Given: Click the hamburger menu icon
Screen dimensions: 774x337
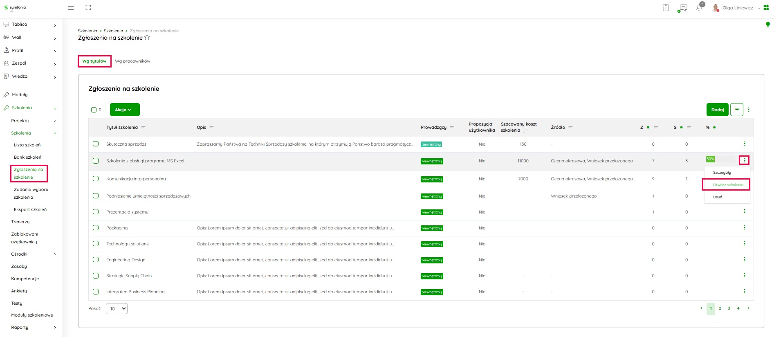Looking at the screenshot, I should [x=71, y=8].
